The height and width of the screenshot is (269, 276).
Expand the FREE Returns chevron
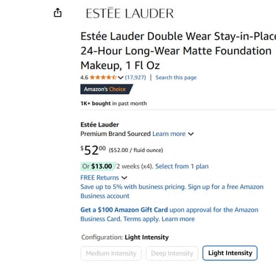pos(124,178)
